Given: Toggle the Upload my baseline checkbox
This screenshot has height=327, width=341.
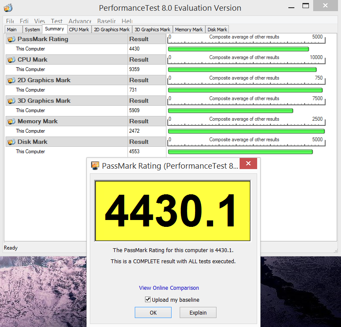Looking at the screenshot, I should tap(148, 299).
